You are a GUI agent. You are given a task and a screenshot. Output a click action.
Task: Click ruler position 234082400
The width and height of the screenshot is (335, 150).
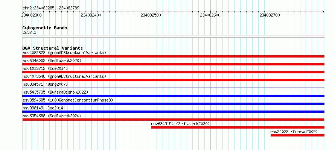point(91,15)
